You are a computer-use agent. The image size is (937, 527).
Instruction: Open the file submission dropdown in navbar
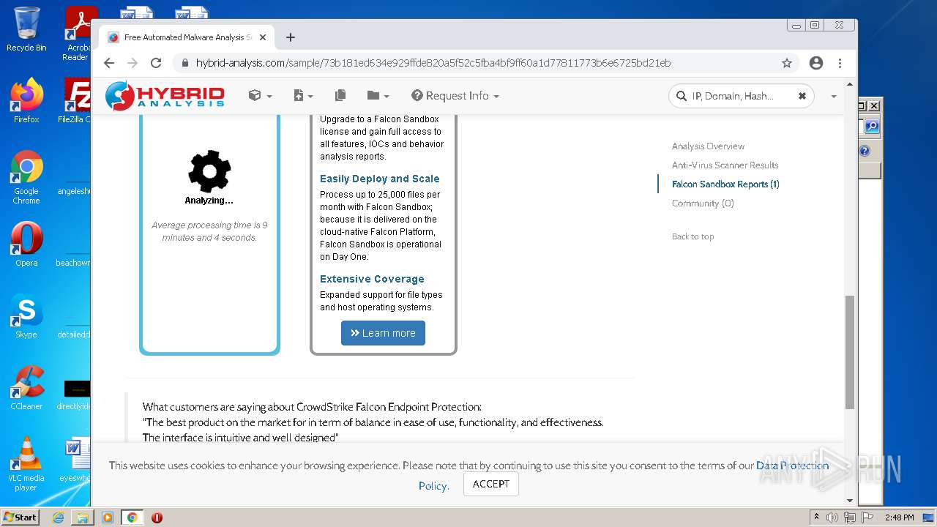pos(302,96)
